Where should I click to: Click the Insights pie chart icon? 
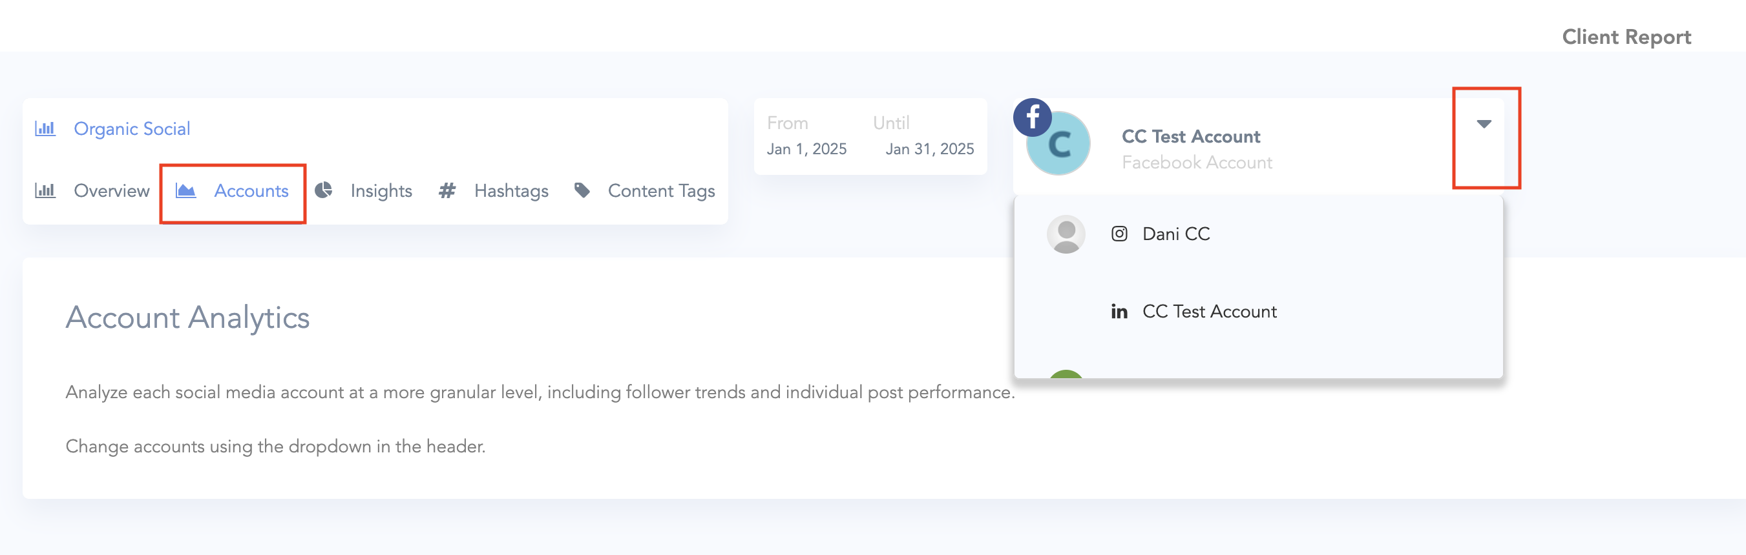324,190
